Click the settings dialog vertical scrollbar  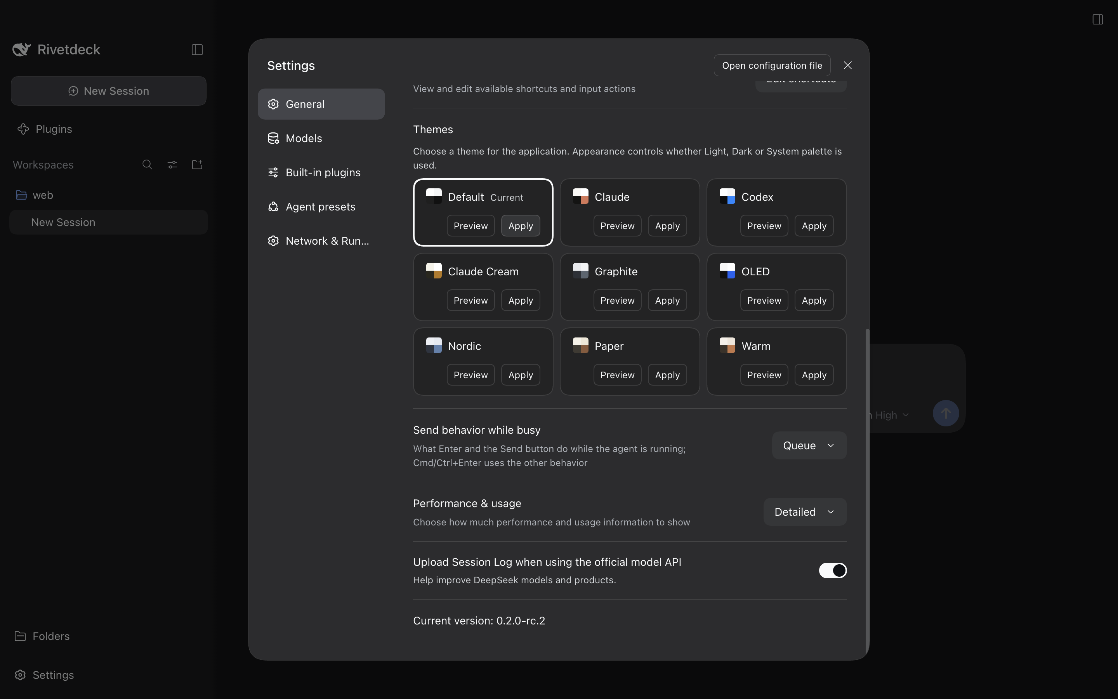point(867,492)
